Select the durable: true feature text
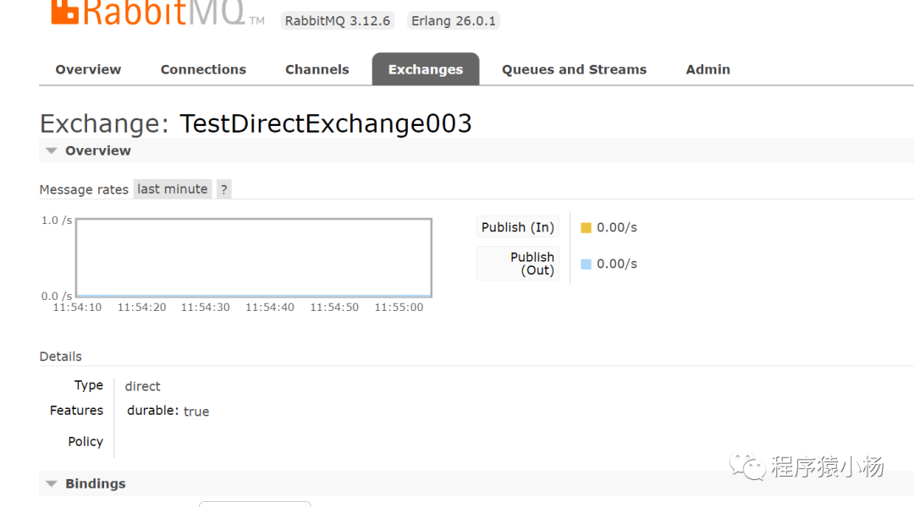This screenshot has height=507, width=914. coord(168,411)
